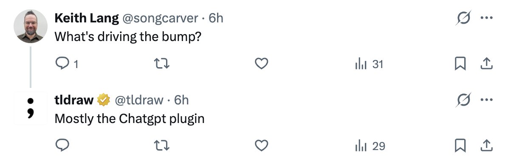
Task: View analytics showing 29 views
Action: (x=370, y=146)
